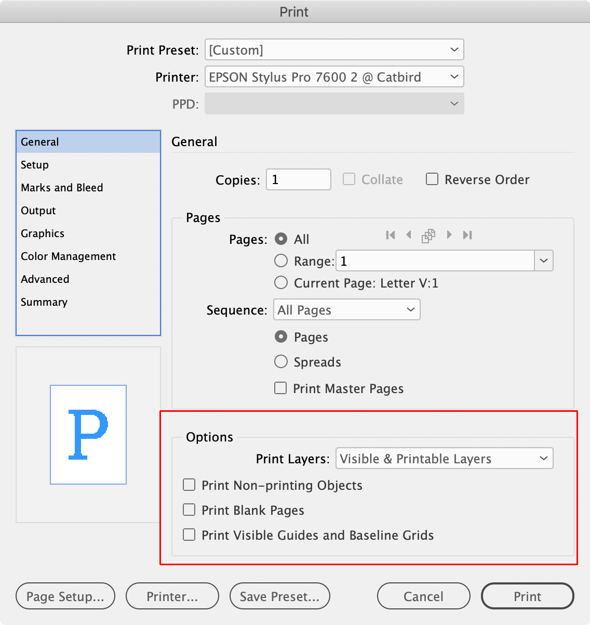Choose the Spreads radio option
The width and height of the screenshot is (590, 625).
pyautogui.click(x=281, y=361)
